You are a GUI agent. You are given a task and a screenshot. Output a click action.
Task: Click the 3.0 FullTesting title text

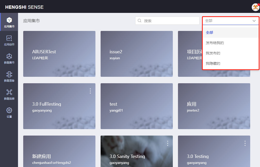47,104
